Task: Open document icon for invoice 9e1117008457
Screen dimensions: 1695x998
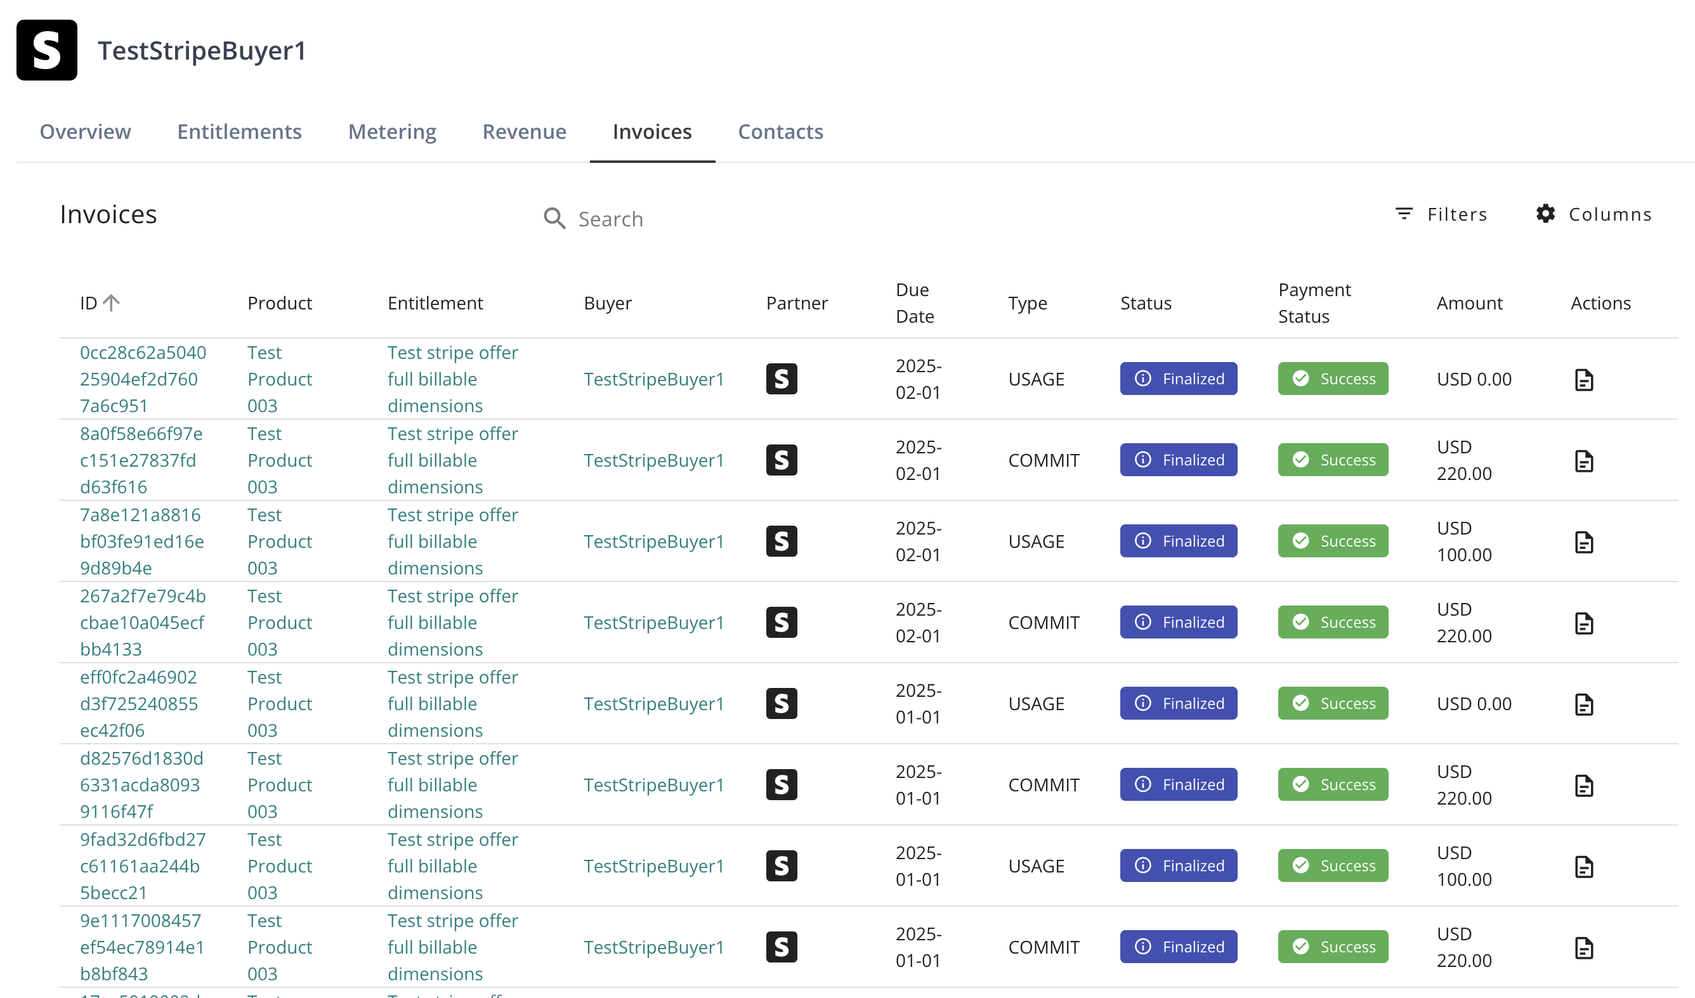Action: click(1584, 949)
